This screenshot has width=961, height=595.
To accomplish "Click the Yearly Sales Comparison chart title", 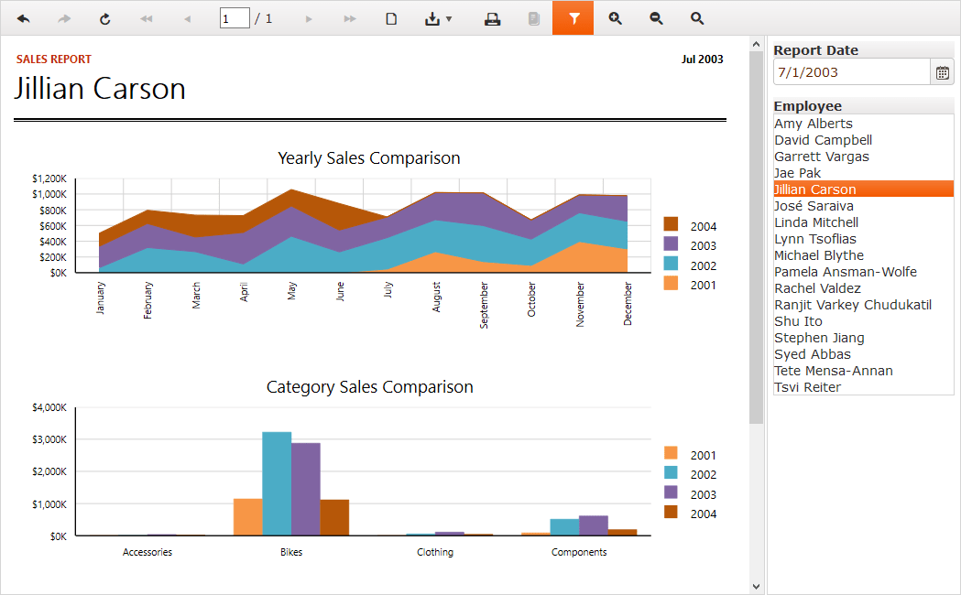I will pyautogui.click(x=369, y=158).
